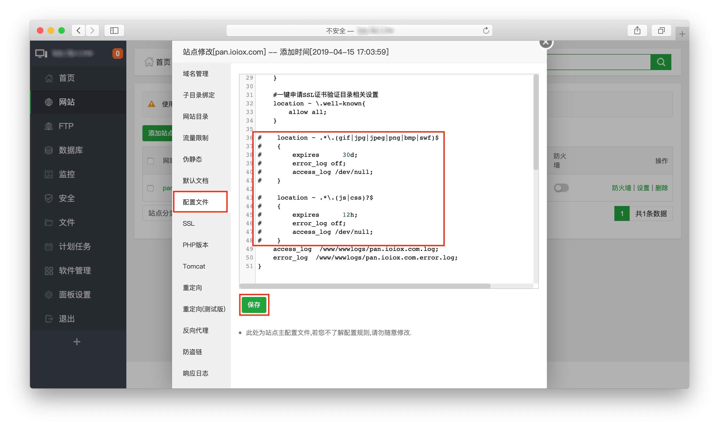Show Safari tab overview icon
Screen dimensions: 719x428
(x=661, y=30)
